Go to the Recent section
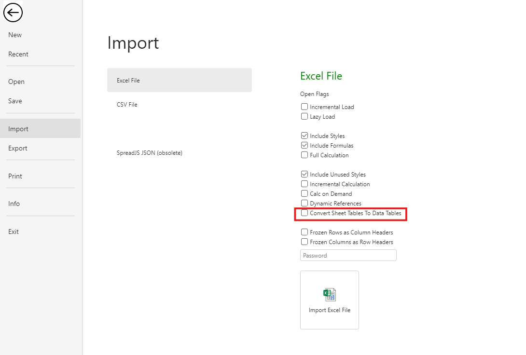This screenshot has width=526, height=355. pyautogui.click(x=18, y=55)
